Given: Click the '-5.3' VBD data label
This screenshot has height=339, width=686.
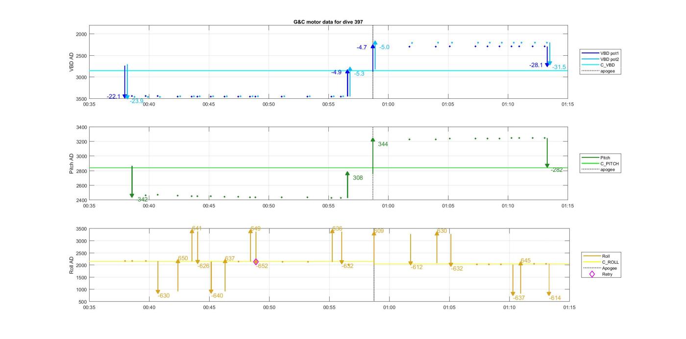Looking at the screenshot, I should click(359, 74).
